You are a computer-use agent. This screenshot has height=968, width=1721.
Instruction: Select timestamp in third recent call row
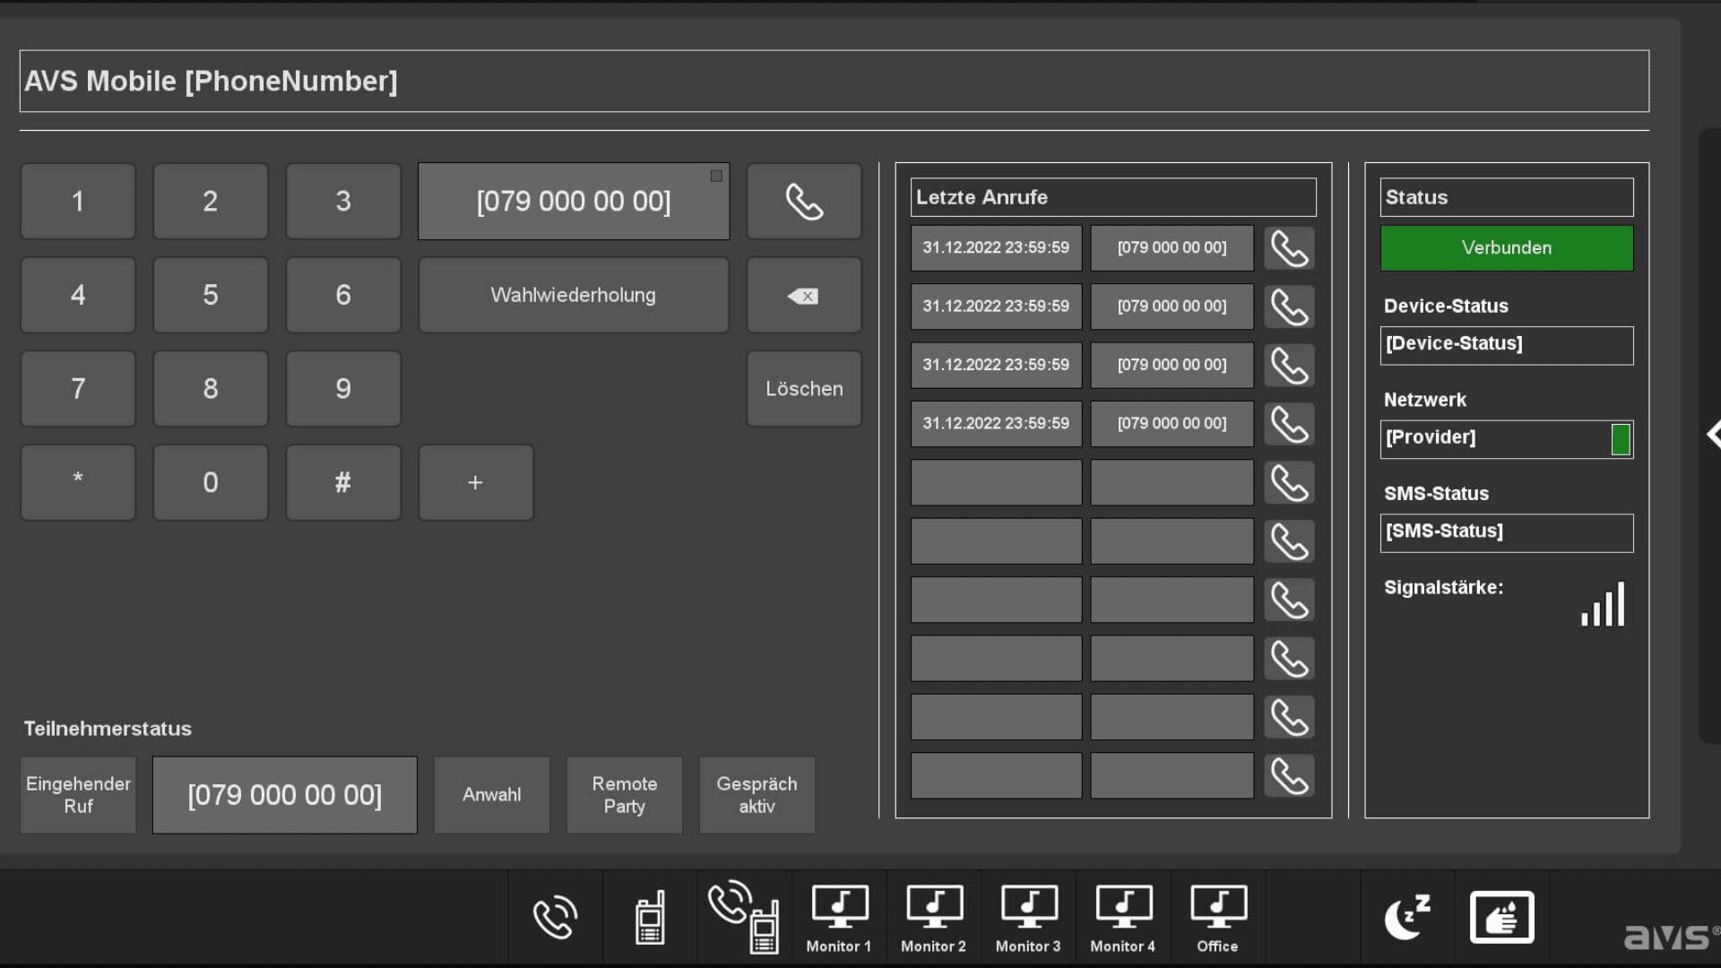(997, 365)
